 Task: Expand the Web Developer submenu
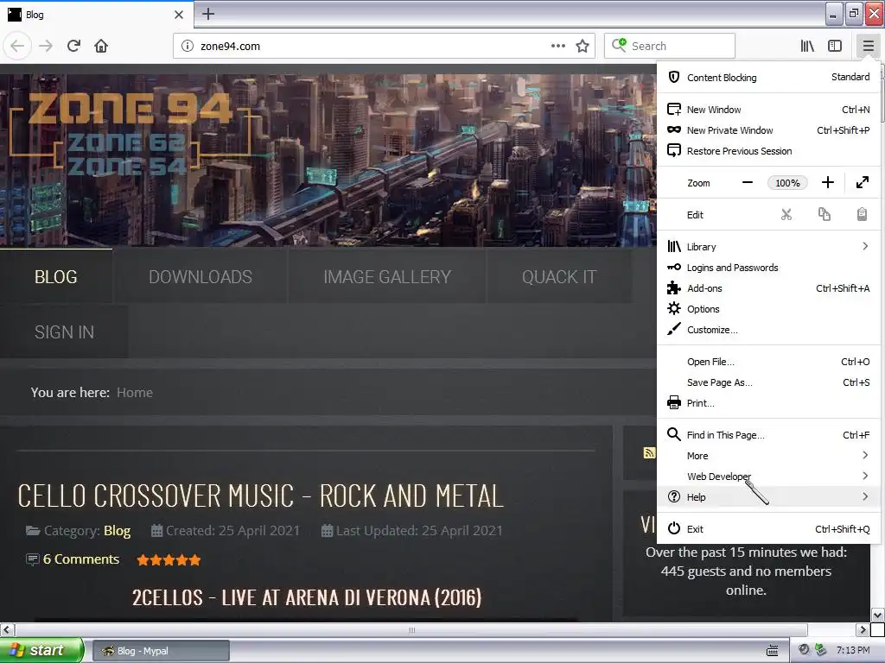[x=768, y=477]
